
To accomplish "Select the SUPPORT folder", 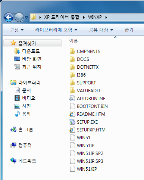I will pos(86,83).
